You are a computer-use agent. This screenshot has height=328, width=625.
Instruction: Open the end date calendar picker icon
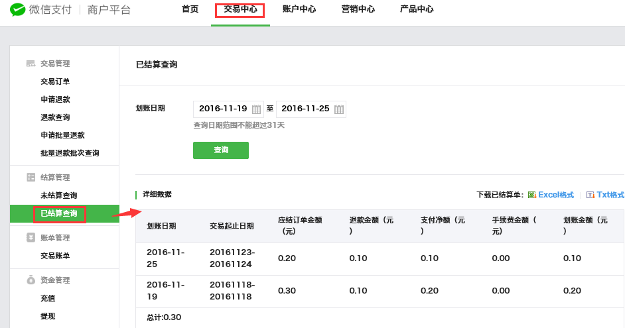pos(339,109)
